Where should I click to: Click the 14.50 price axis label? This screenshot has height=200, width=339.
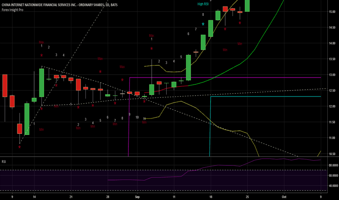click(332, 28)
